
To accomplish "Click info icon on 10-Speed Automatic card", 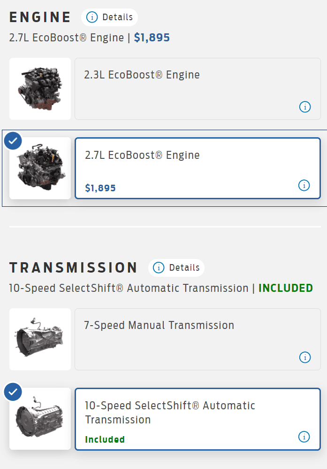I will click(304, 437).
